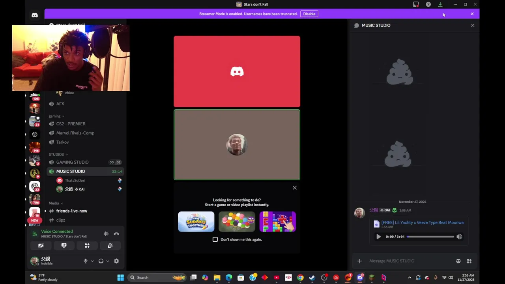Image resolution: width=505 pixels, height=284 pixels.
Task: Open the Discord inbox icon in title bar
Action: (416, 4)
